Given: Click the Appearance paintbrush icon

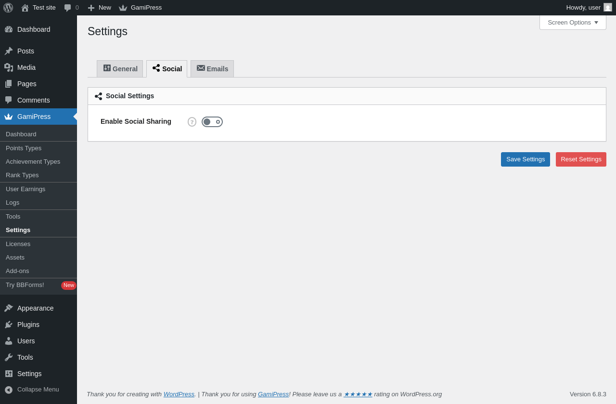Looking at the screenshot, I should (9, 308).
